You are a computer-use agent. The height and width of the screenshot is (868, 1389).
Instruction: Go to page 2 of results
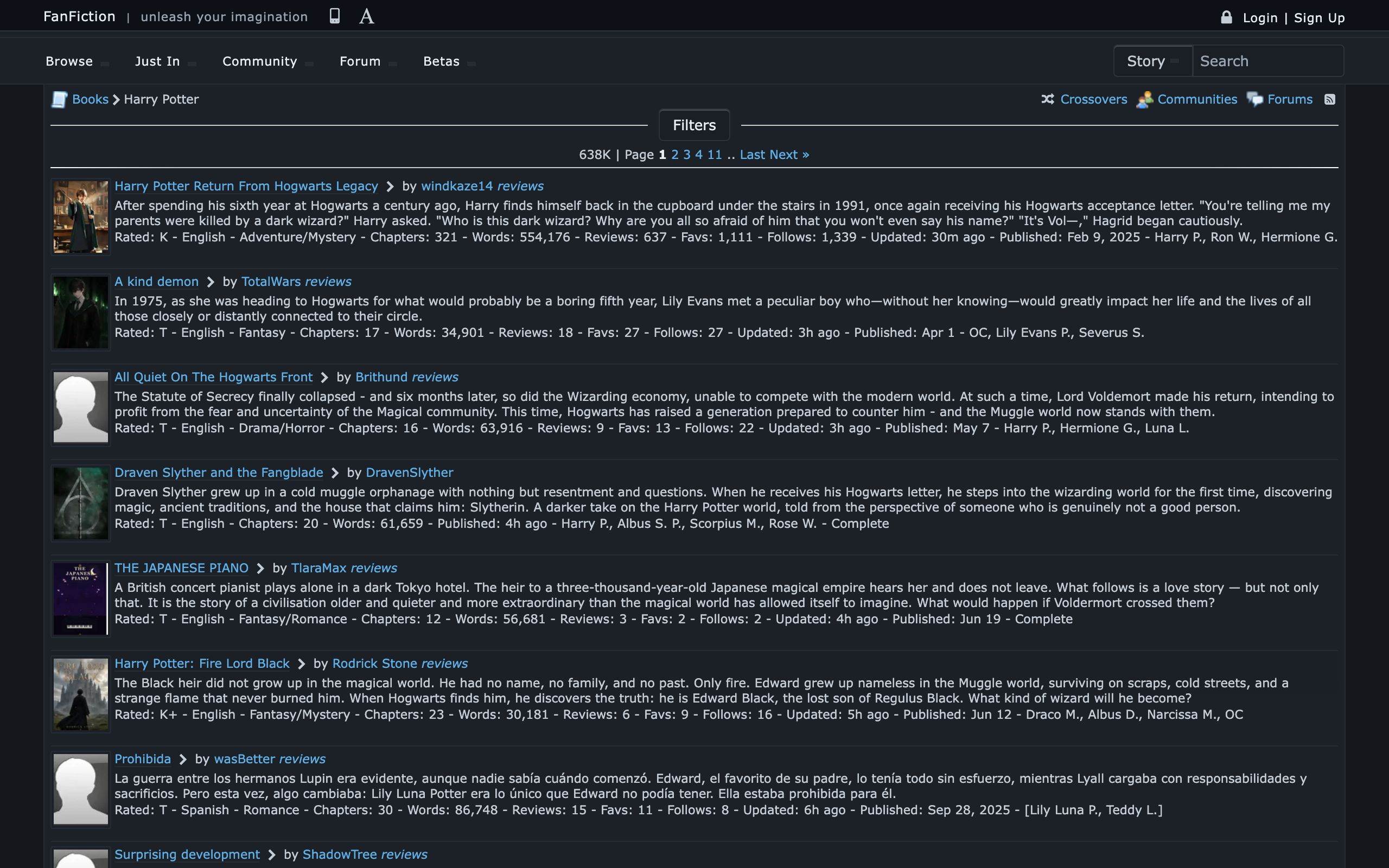[x=675, y=155]
